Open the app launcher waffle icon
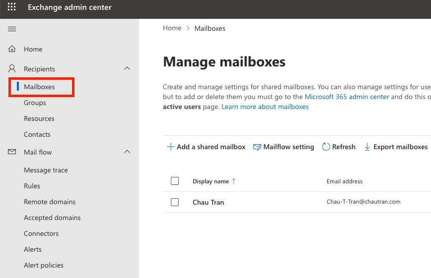The image size is (431, 278). pyautogui.click(x=11, y=7)
